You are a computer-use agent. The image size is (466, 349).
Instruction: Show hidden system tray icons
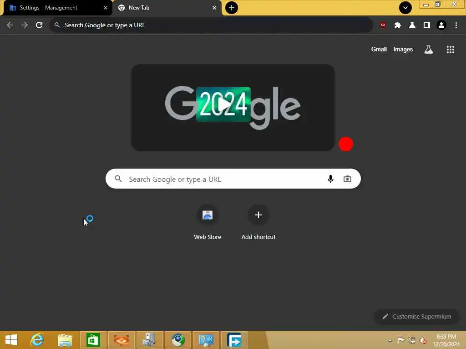pos(390,340)
